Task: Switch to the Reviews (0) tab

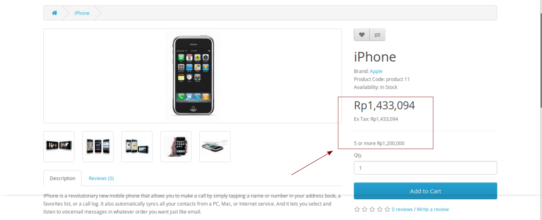Action: [x=101, y=178]
